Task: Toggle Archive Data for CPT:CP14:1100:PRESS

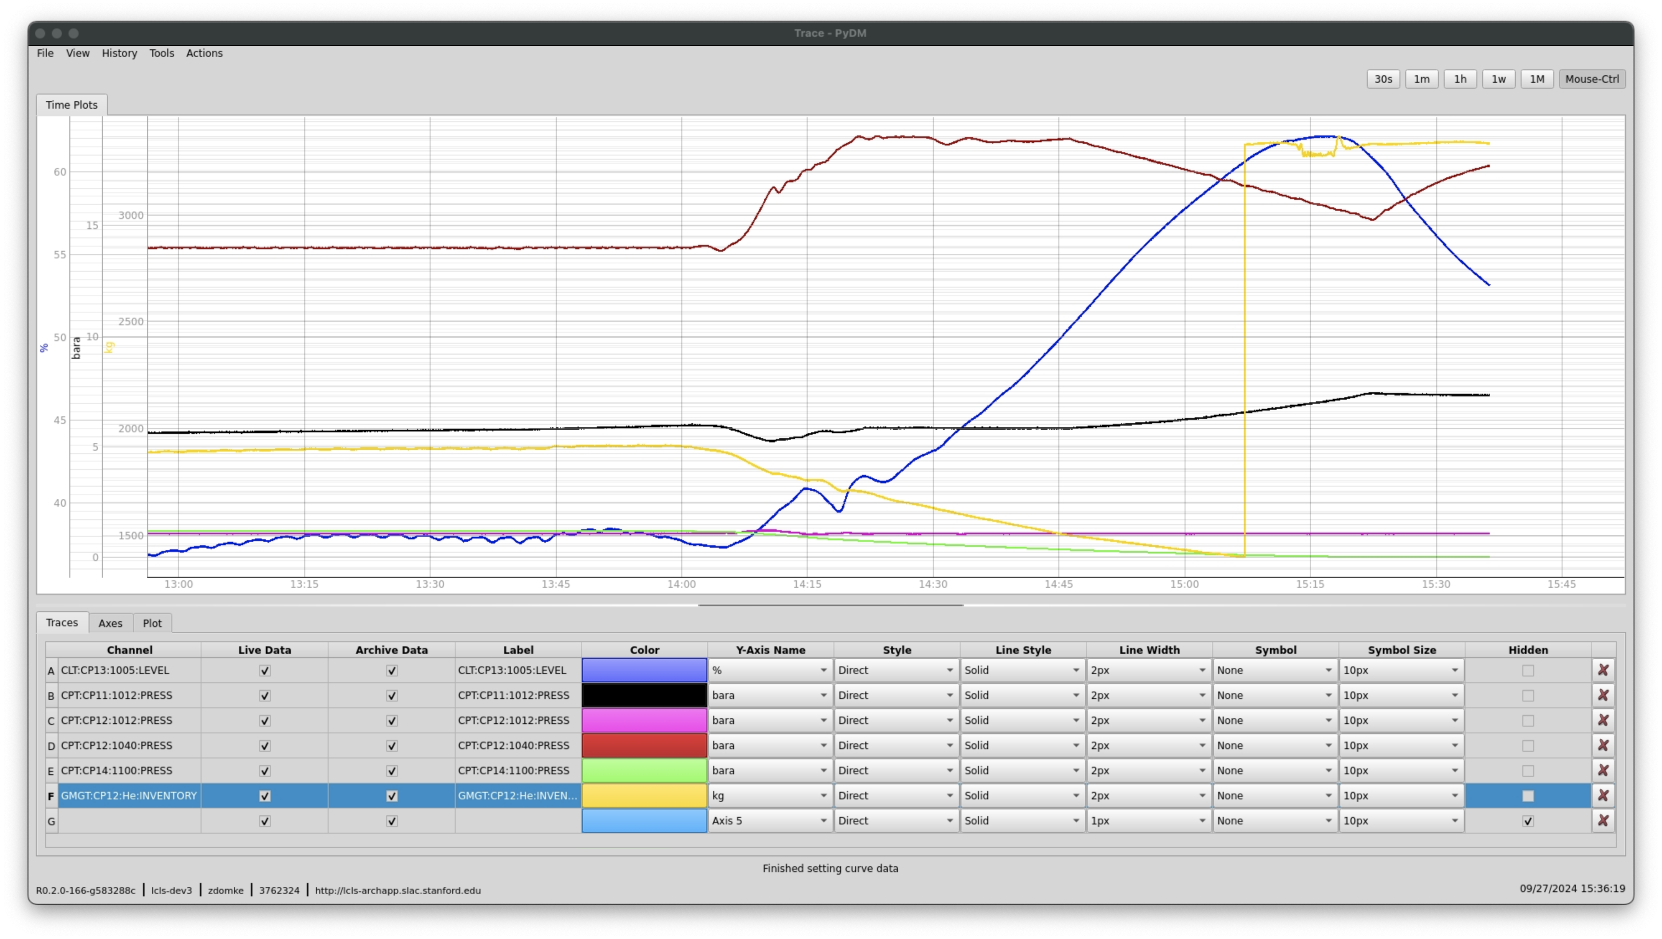Action: (392, 771)
